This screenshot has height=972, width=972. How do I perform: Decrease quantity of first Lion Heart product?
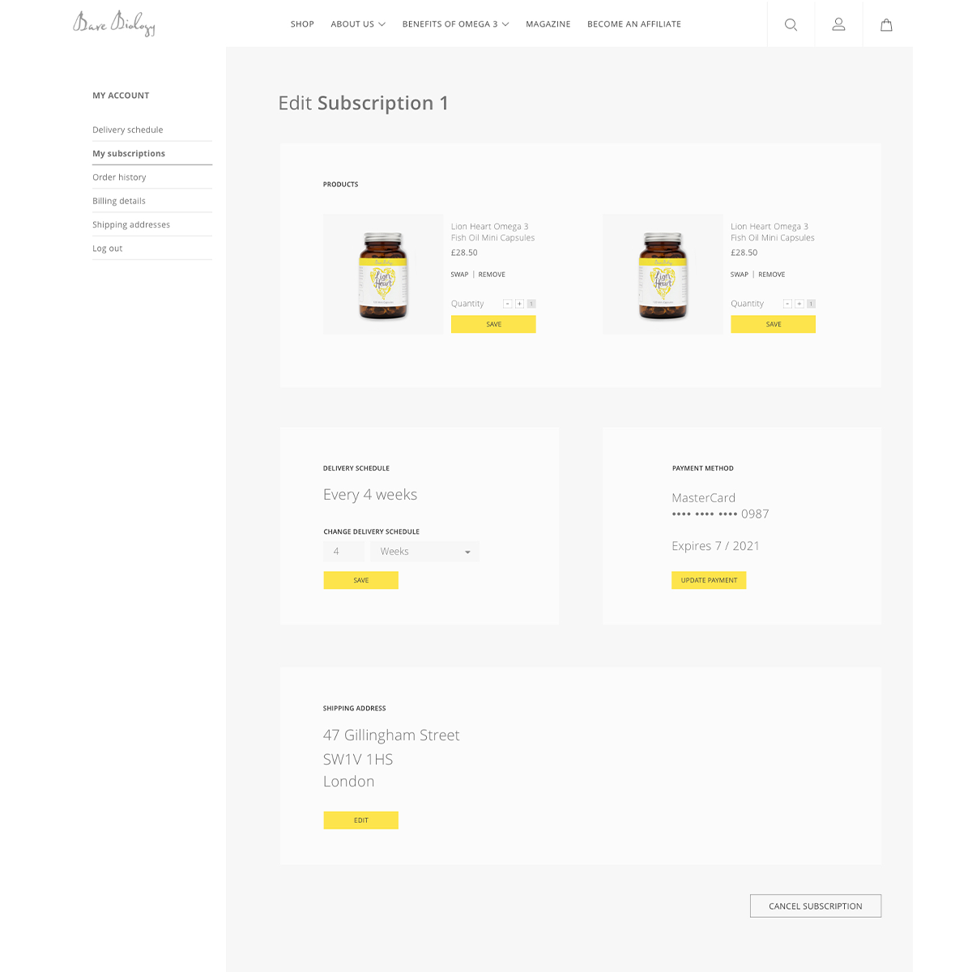click(x=508, y=304)
